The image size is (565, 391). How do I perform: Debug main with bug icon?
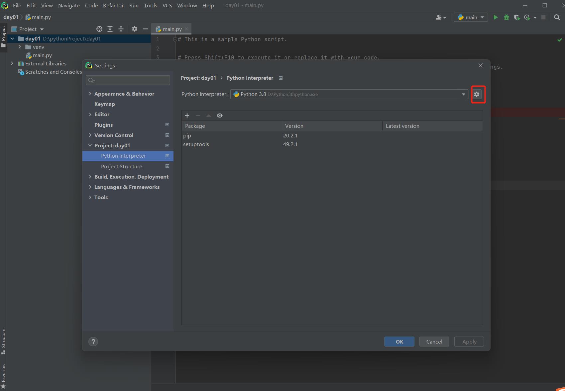click(x=507, y=17)
